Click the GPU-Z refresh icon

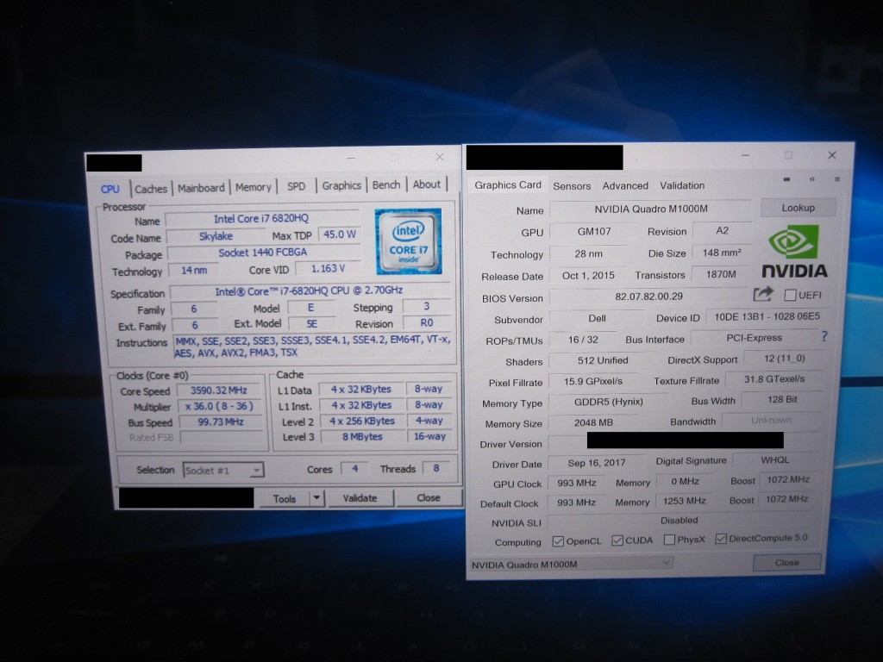pyautogui.click(x=811, y=179)
